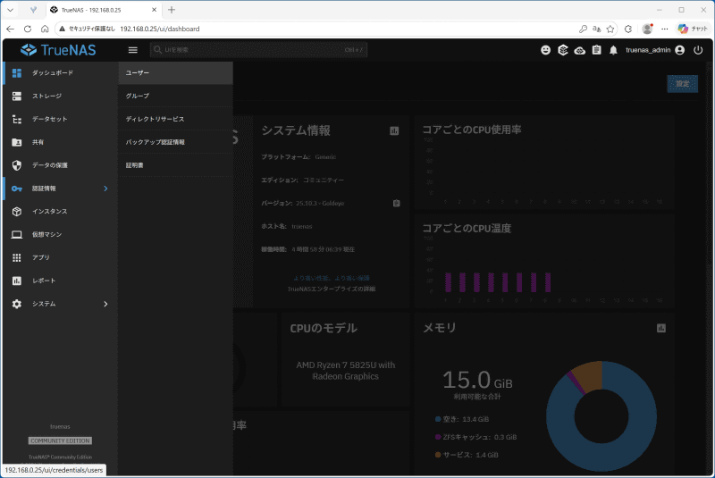The image size is (715, 478).
Task: Click the brown services donut segment
Action: click(589, 376)
